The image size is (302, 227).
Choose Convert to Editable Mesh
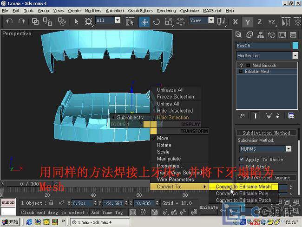tap(243, 187)
